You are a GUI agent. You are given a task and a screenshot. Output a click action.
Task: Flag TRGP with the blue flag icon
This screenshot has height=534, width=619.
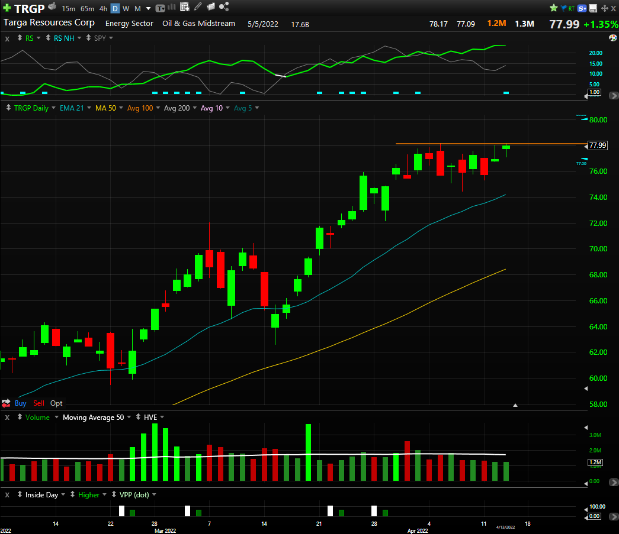click(x=564, y=8)
